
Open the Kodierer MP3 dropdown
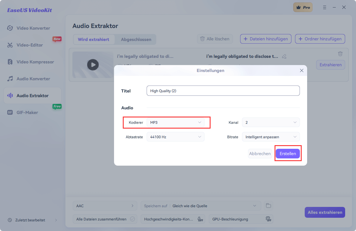[176, 122]
